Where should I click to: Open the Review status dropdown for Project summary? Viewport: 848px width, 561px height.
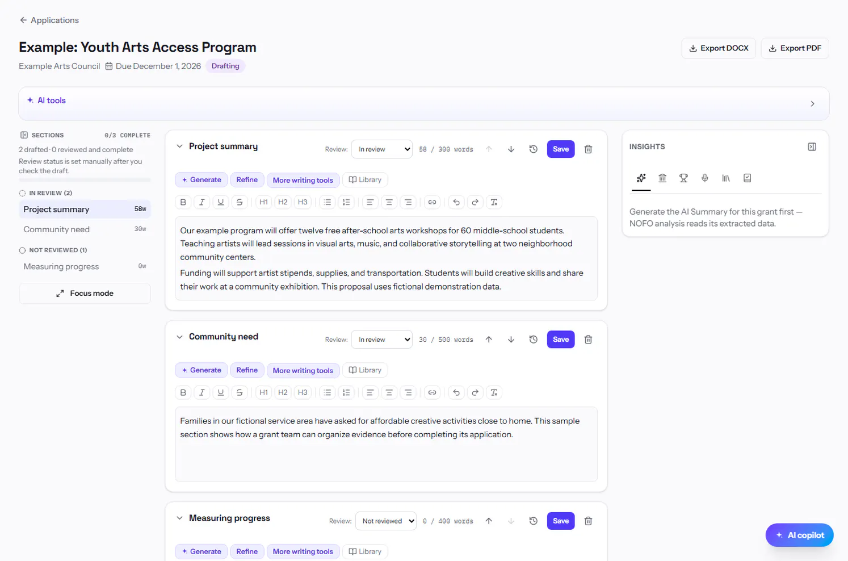pyautogui.click(x=382, y=149)
